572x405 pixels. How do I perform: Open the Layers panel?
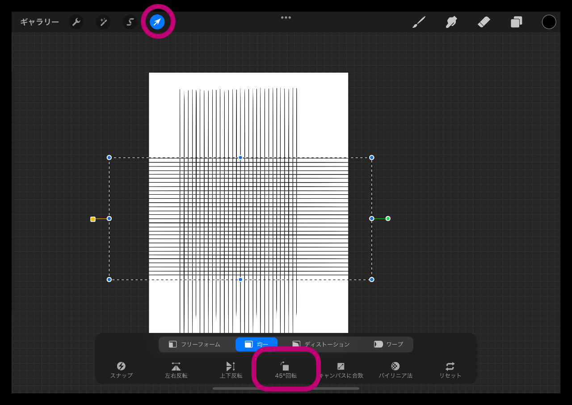pyautogui.click(x=517, y=22)
